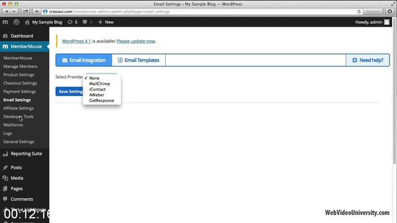The image size is (397, 223).
Task: Click the Dashboard gauge icon
Action: tap(5, 36)
